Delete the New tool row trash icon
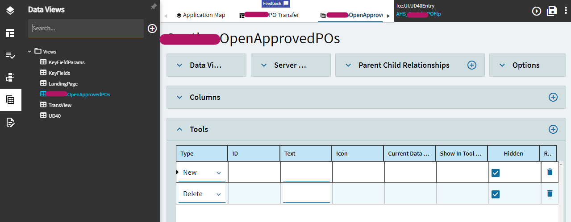571x222 pixels. point(550,172)
